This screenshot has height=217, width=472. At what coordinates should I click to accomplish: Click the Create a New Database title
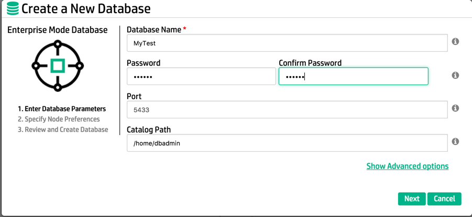tap(86, 9)
